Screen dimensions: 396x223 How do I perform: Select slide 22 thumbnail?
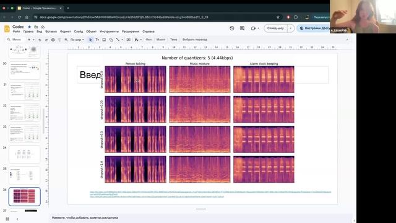coord(25,113)
